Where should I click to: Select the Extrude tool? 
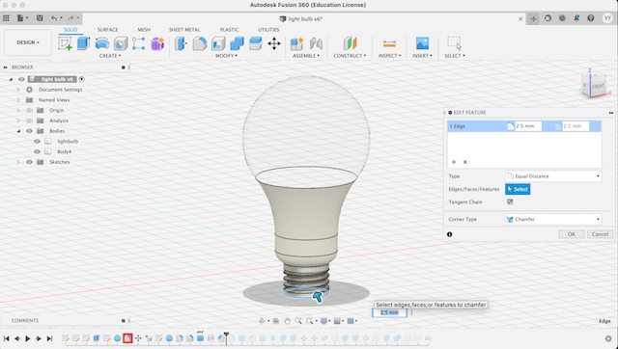[x=83, y=43]
